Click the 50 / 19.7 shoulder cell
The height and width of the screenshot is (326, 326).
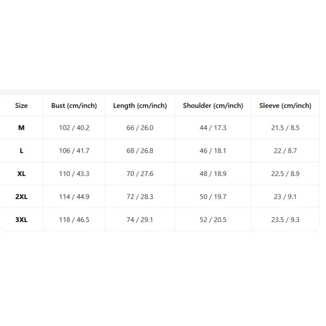pos(213,197)
